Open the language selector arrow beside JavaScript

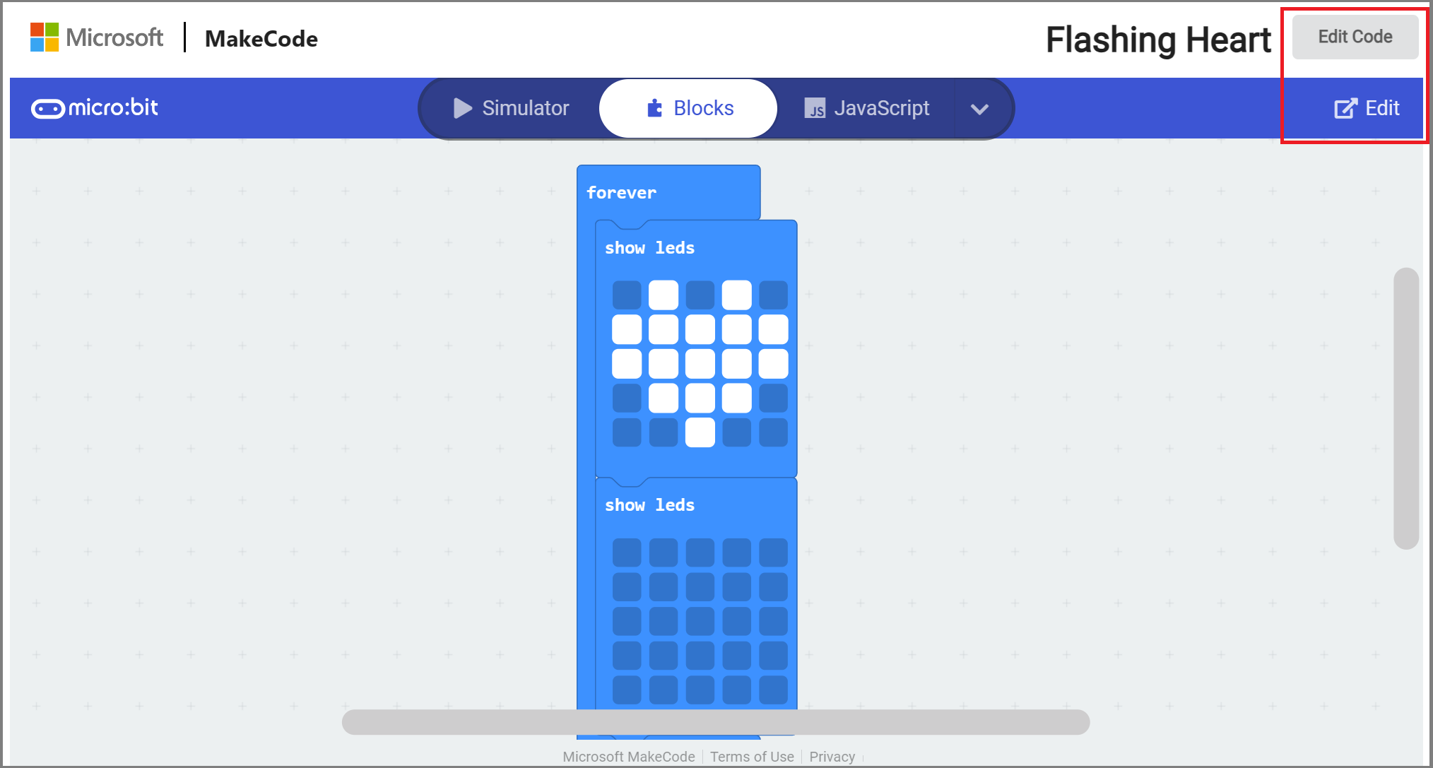click(980, 108)
